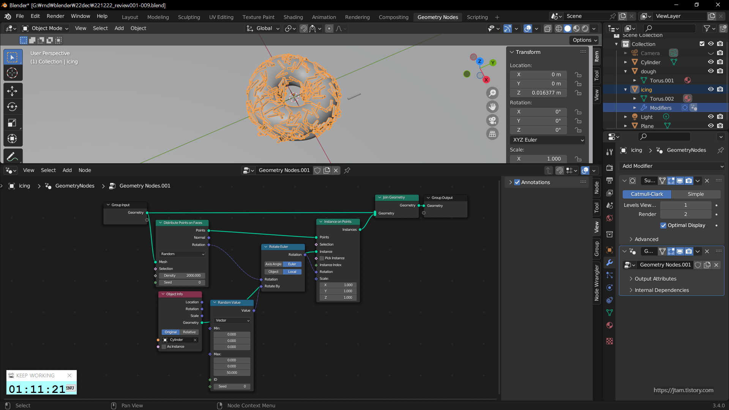The height and width of the screenshot is (410, 729).
Task: Toggle camera view in viewport
Action: point(492,120)
